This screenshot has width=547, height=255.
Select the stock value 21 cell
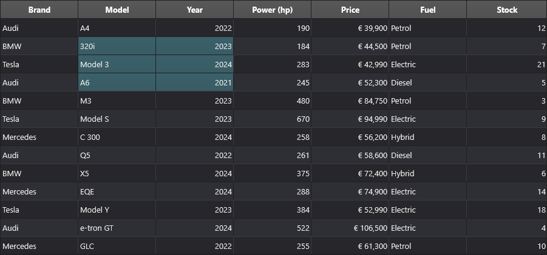tap(507, 64)
